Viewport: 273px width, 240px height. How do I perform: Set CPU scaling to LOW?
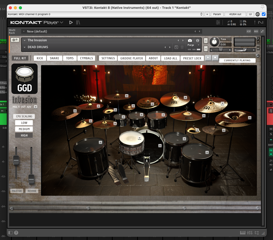24,123
